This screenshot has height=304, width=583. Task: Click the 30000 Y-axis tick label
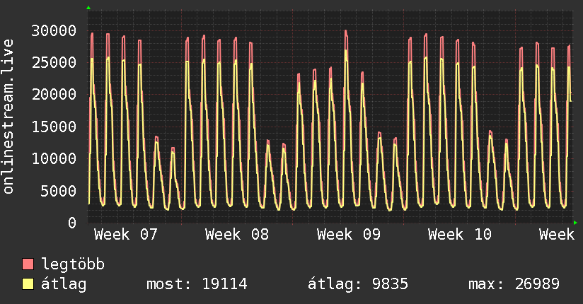(x=55, y=30)
